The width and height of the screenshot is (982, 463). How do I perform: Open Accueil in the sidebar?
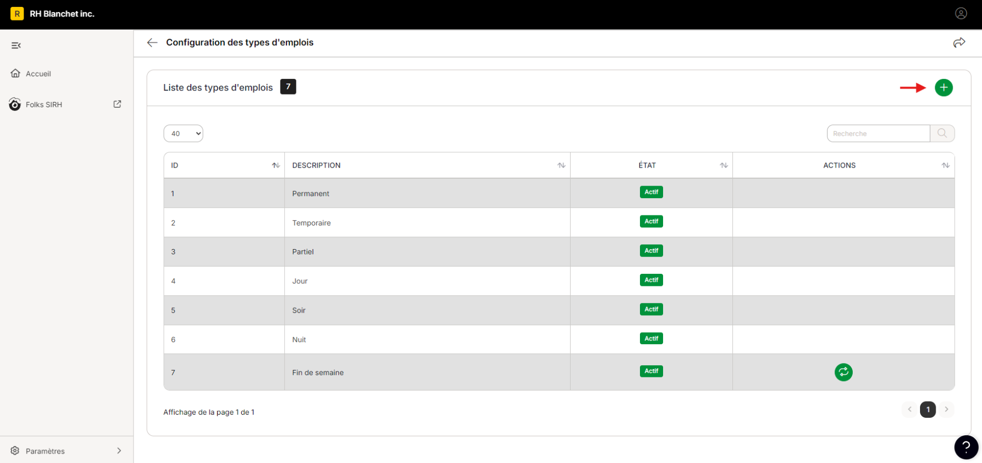pos(38,74)
